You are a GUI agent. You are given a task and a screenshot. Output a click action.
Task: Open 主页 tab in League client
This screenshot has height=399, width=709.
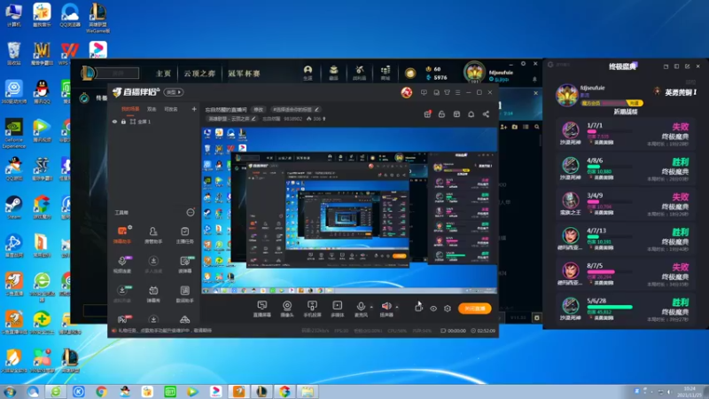(x=163, y=74)
